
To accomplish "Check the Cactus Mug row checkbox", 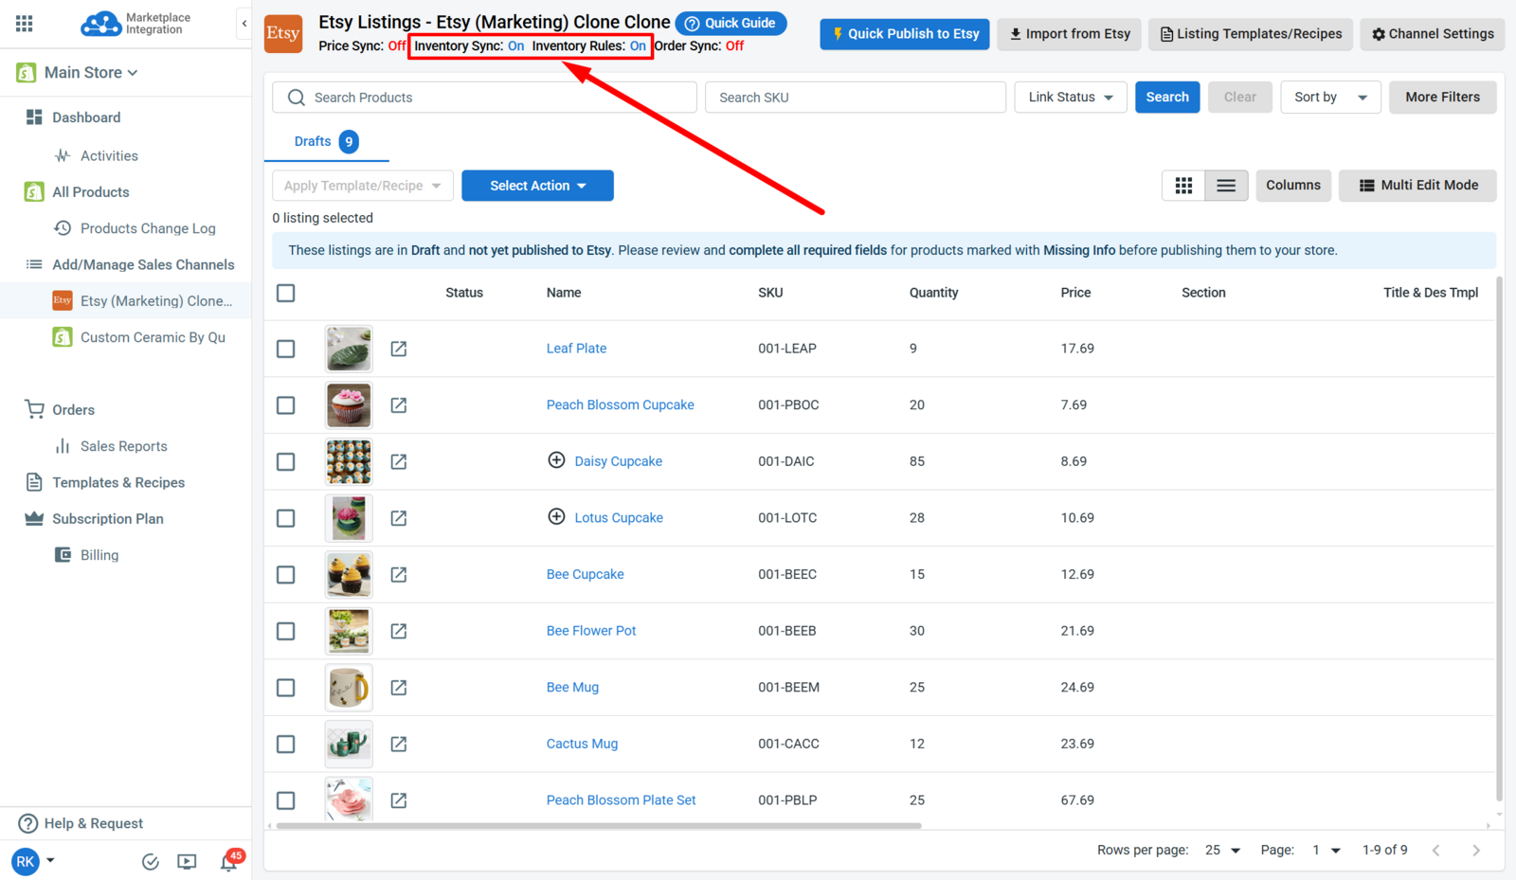I will tap(286, 744).
